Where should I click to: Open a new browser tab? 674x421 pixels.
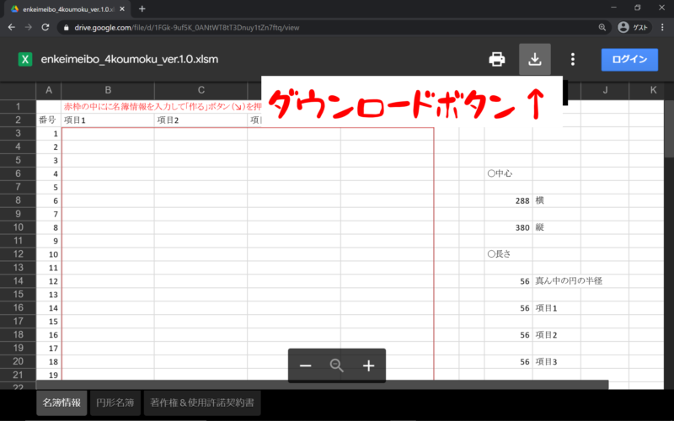coord(142,8)
